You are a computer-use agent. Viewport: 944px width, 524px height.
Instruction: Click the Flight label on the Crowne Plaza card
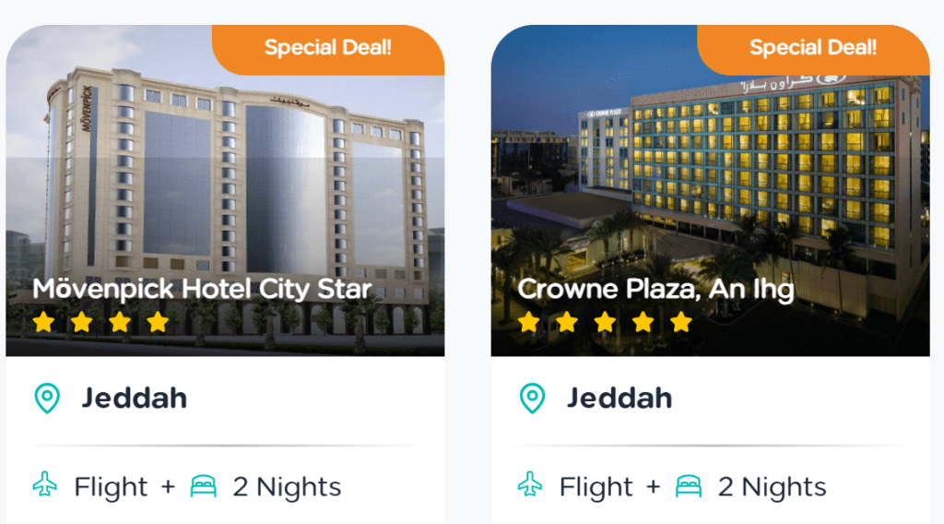point(596,486)
